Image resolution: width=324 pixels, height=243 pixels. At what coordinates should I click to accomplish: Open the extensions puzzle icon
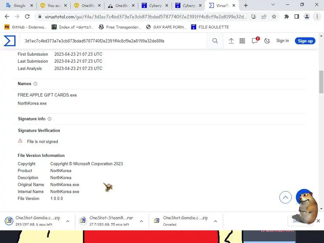click(287, 16)
